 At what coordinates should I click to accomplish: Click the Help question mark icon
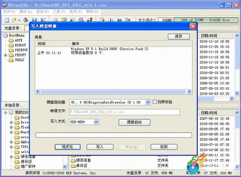click(x=120, y=20)
